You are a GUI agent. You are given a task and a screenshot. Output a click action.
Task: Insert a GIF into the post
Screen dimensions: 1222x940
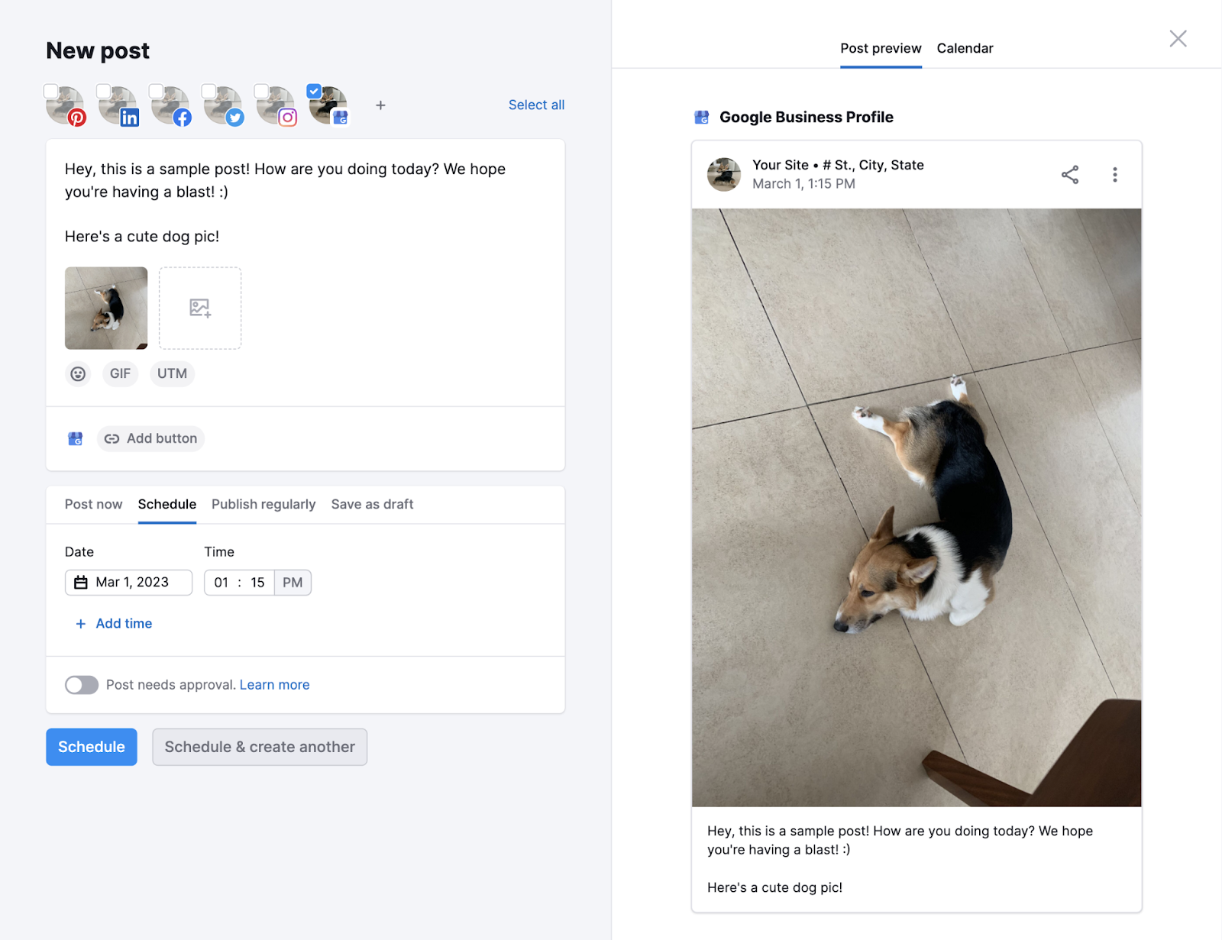(x=120, y=373)
